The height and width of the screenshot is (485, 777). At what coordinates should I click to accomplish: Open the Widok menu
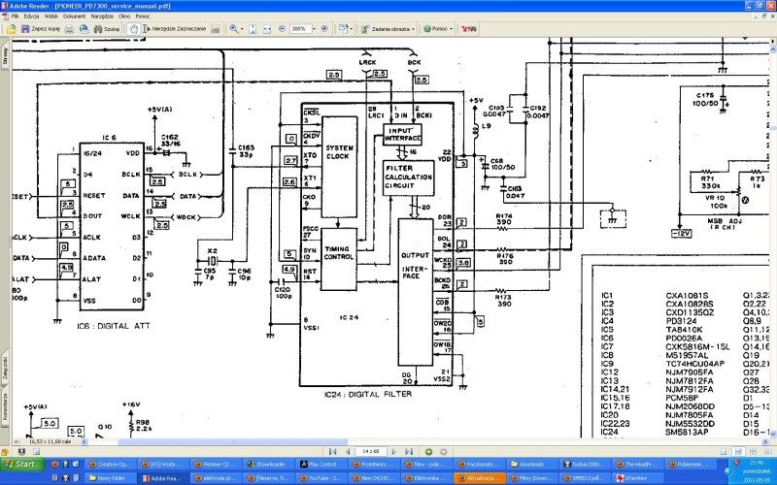pos(51,16)
